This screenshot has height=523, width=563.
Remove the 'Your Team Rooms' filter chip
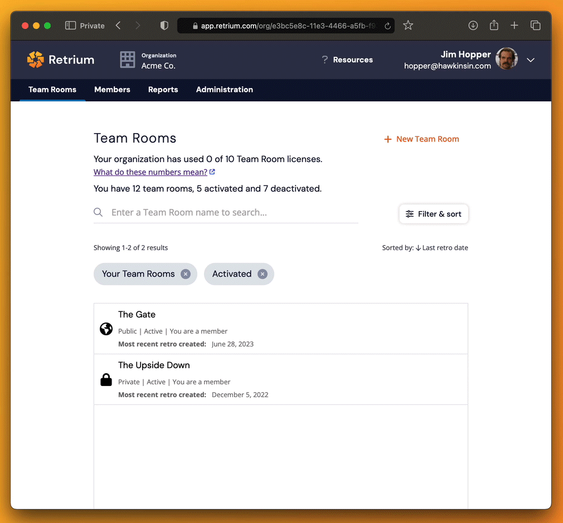coord(186,274)
